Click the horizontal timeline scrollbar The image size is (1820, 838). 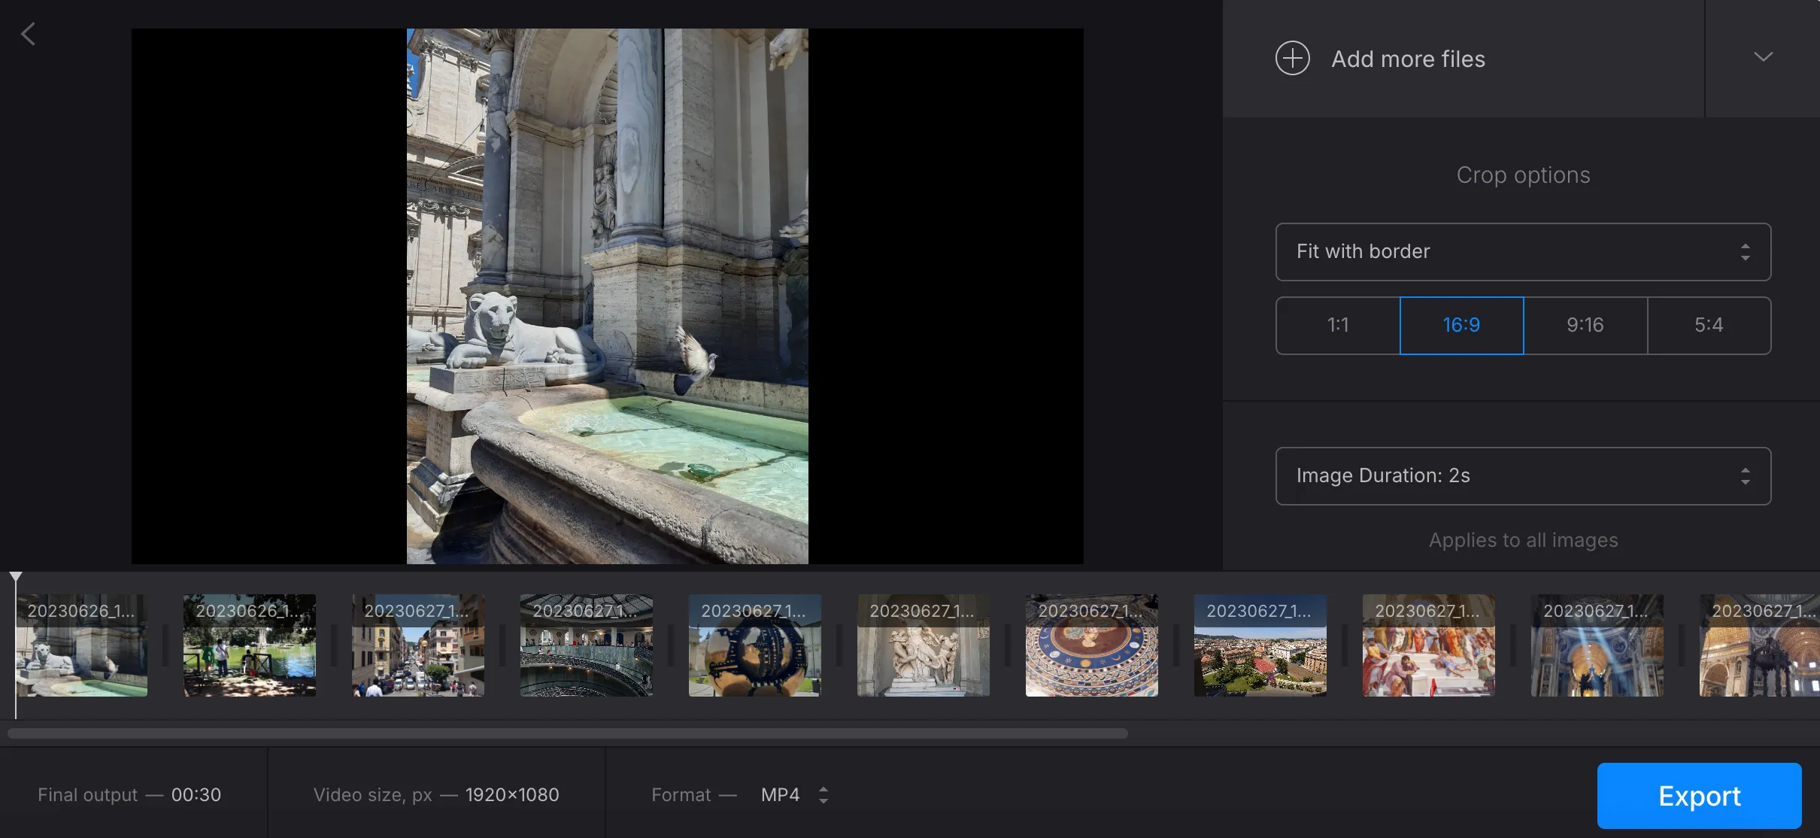568,733
